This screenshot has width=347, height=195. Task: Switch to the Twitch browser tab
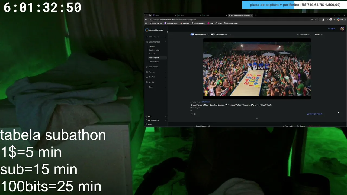pyautogui.click(x=165, y=15)
